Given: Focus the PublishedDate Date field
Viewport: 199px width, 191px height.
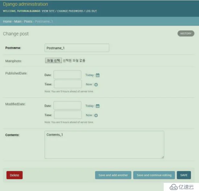Looking at the screenshot, I should pos(67,75).
